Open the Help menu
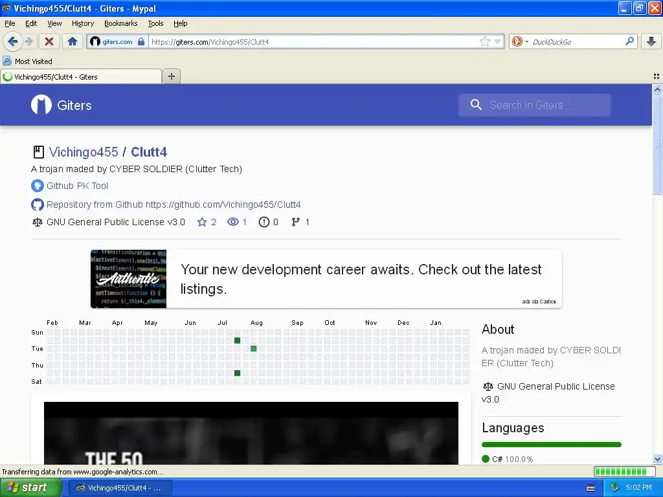 point(180,23)
